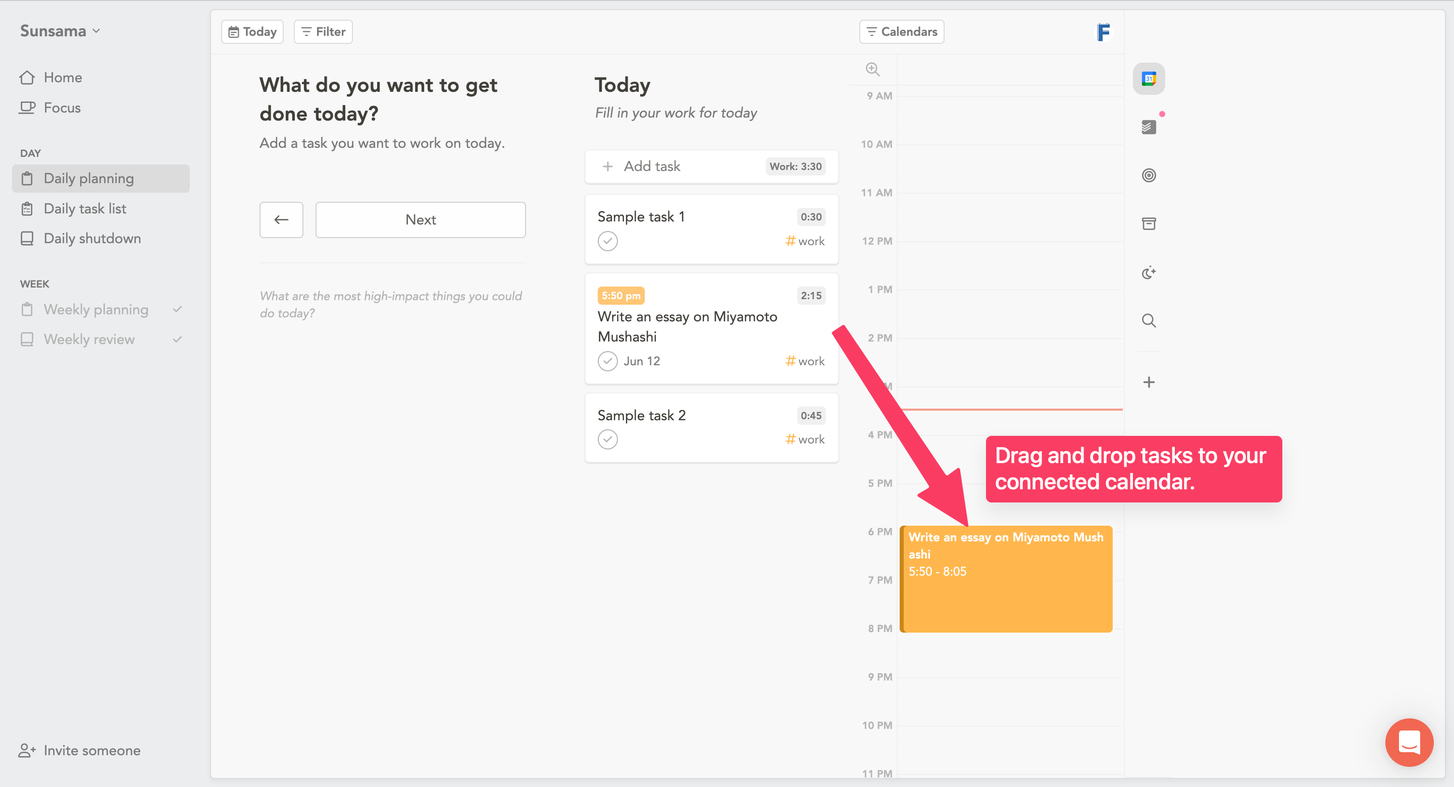Screen dimensions: 1454x787
Task: Click the 2:15 time estimate badge
Action: pos(811,296)
